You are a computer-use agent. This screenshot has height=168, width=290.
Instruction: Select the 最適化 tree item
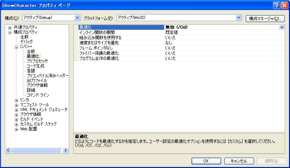33,56
